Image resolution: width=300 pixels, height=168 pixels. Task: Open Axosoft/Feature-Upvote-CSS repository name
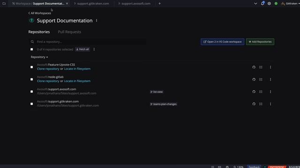click(x=56, y=64)
